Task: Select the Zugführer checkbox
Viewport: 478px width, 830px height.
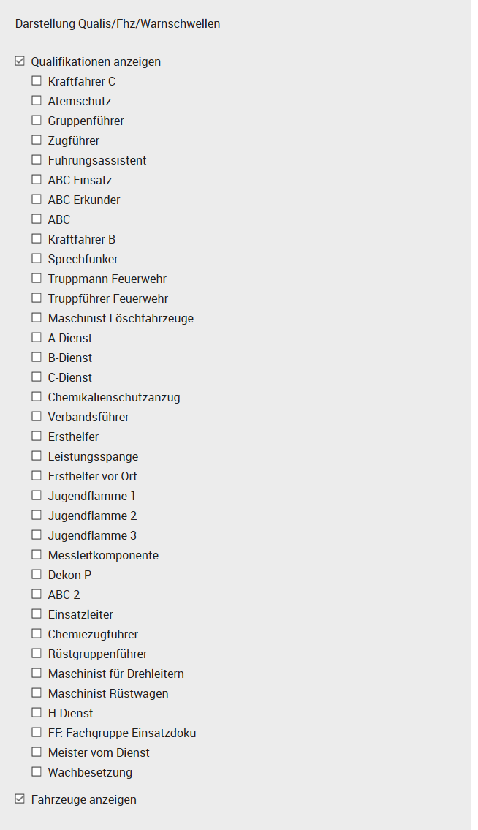Action: pyautogui.click(x=37, y=140)
